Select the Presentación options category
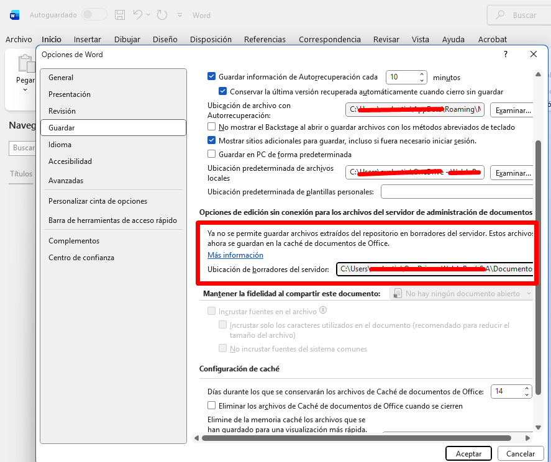This screenshot has height=462, width=551. pyautogui.click(x=113, y=94)
